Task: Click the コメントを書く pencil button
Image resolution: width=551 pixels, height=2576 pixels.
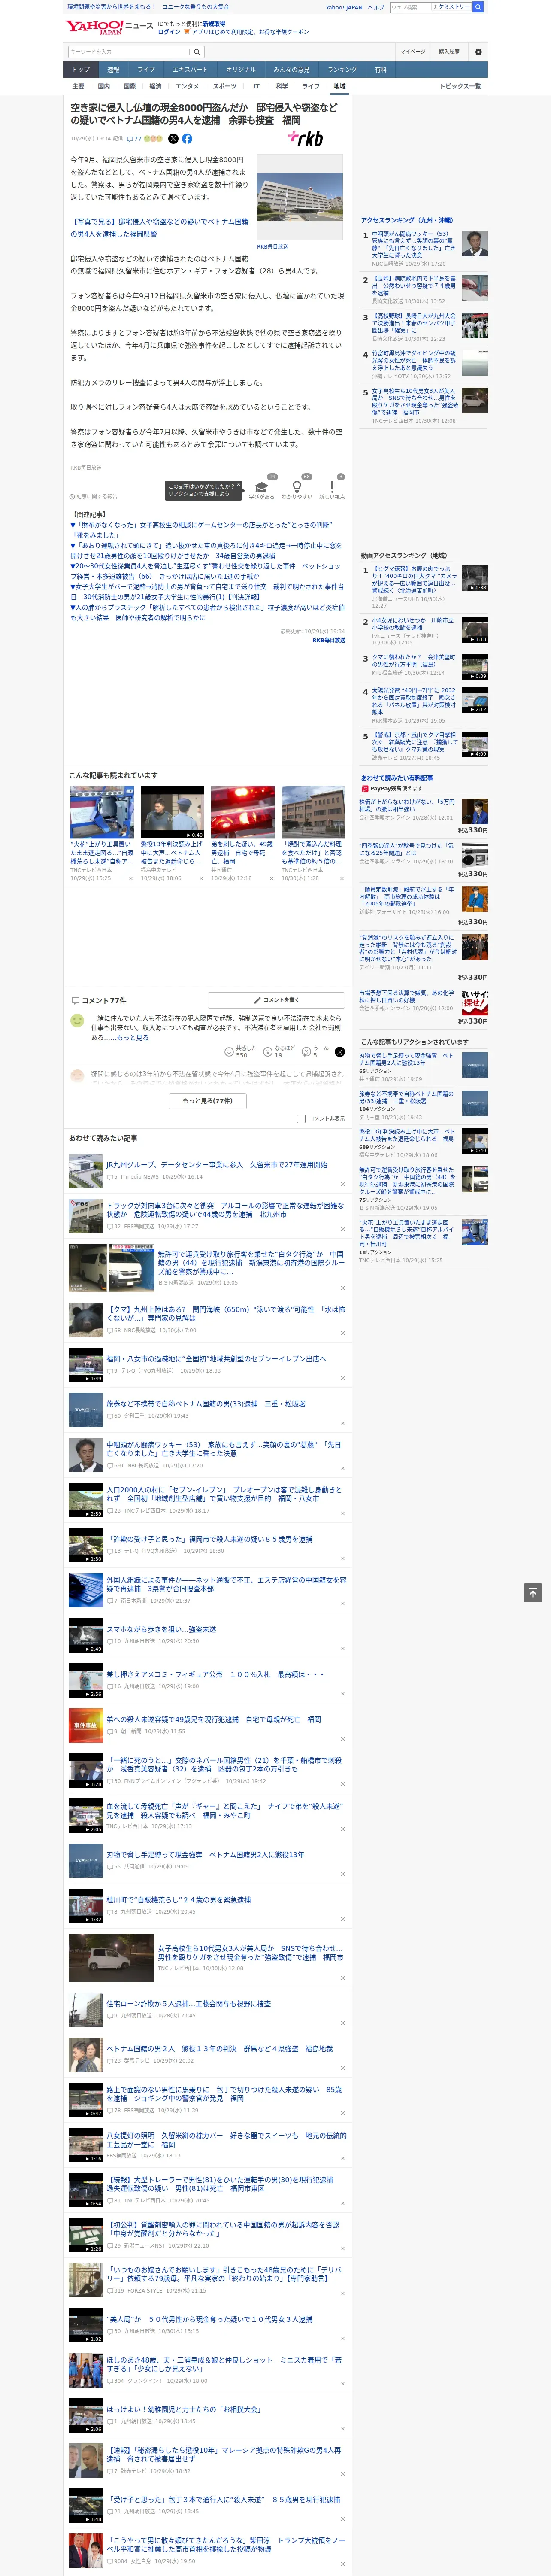Action: point(276,1000)
